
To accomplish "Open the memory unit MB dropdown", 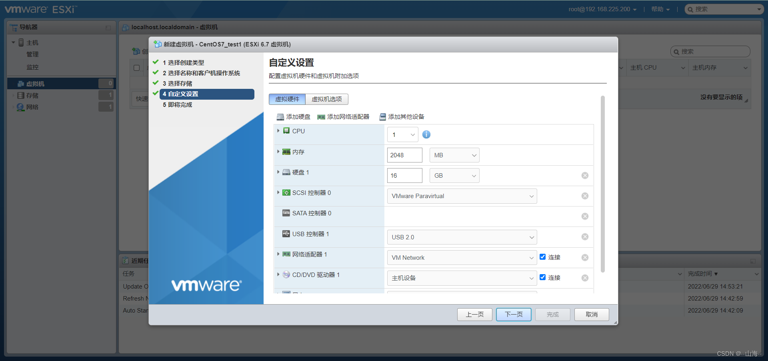I will (454, 155).
